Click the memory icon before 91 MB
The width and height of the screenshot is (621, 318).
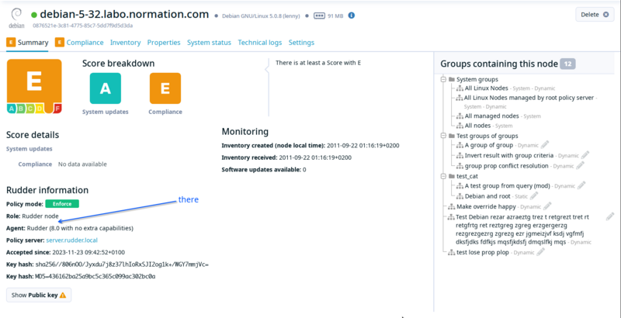319,16
